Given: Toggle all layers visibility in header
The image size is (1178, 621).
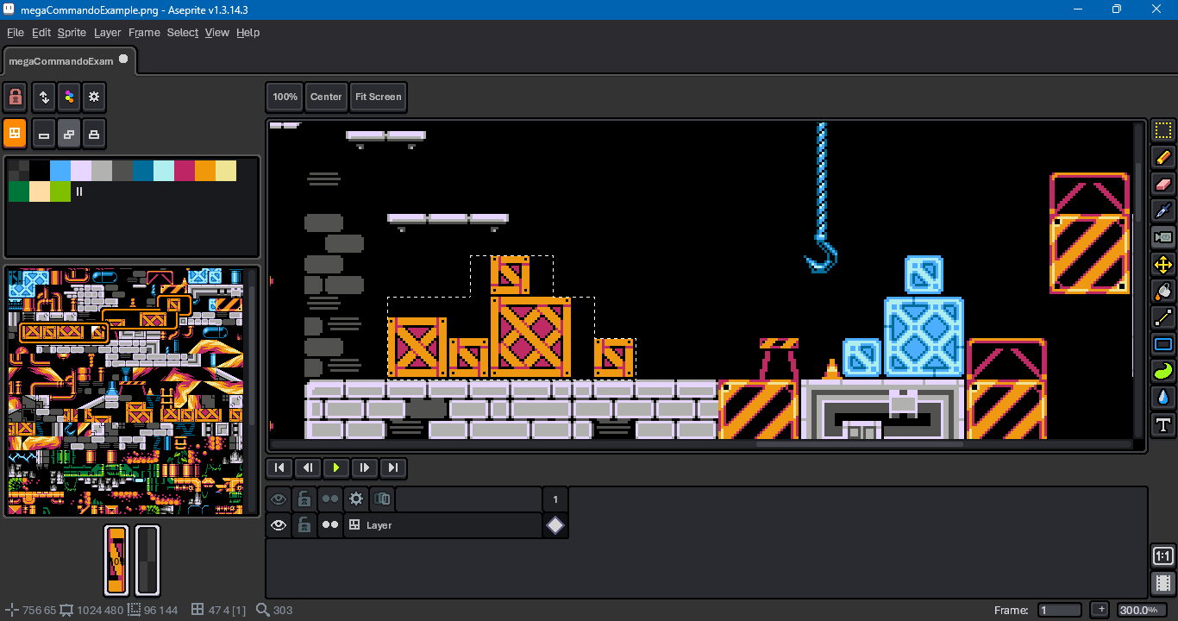Looking at the screenshot, I should click(x=278, y=499).
